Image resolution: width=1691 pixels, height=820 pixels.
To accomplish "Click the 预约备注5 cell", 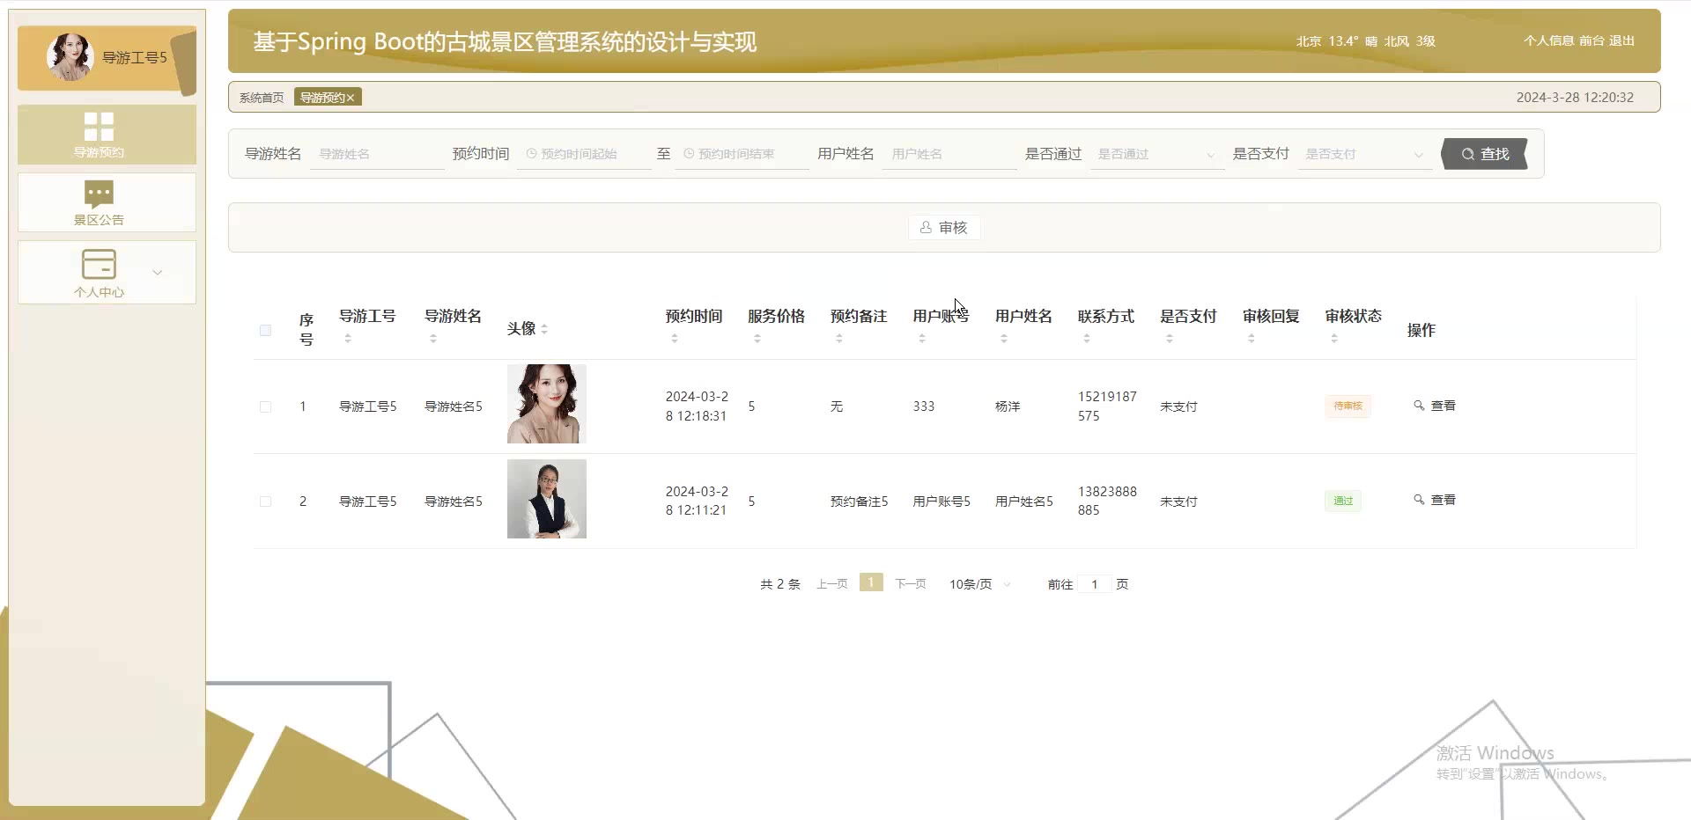I will pyautogui.click(x=859, y=502).
